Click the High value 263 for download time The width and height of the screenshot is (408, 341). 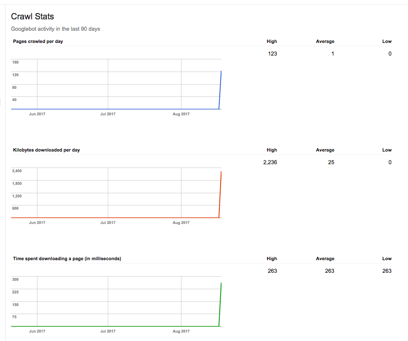coord(272,271)
